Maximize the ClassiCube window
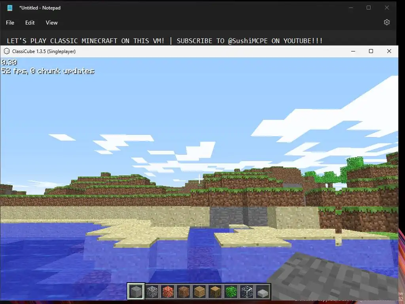 371,51
